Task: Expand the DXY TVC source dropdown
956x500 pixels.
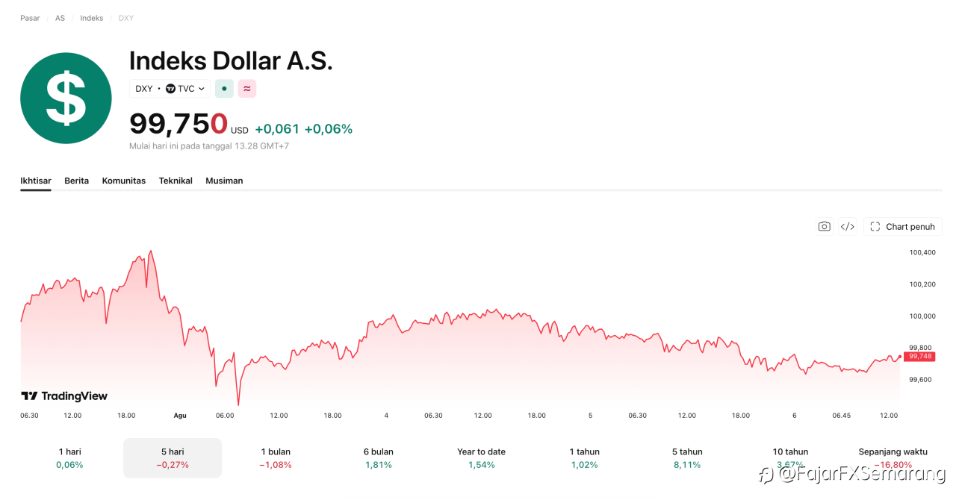Action: coord(170,89)
